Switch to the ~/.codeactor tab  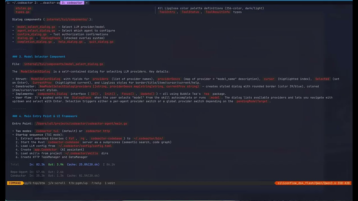[x=19, y=3]
